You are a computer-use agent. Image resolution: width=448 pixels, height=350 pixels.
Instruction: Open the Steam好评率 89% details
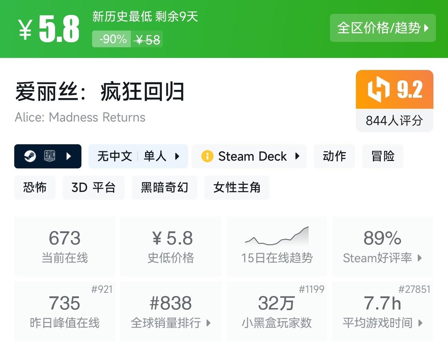pos(383,246)
